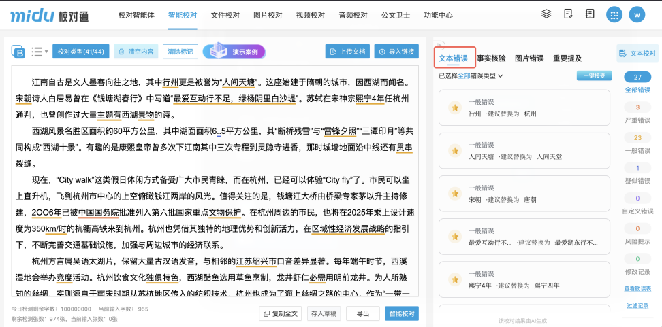Select error card 宋朝 建议替换为 唐朝

tap(525, 194)
